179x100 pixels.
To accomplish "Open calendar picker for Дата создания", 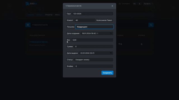I will pyautogui.click(x=111, y=33).
